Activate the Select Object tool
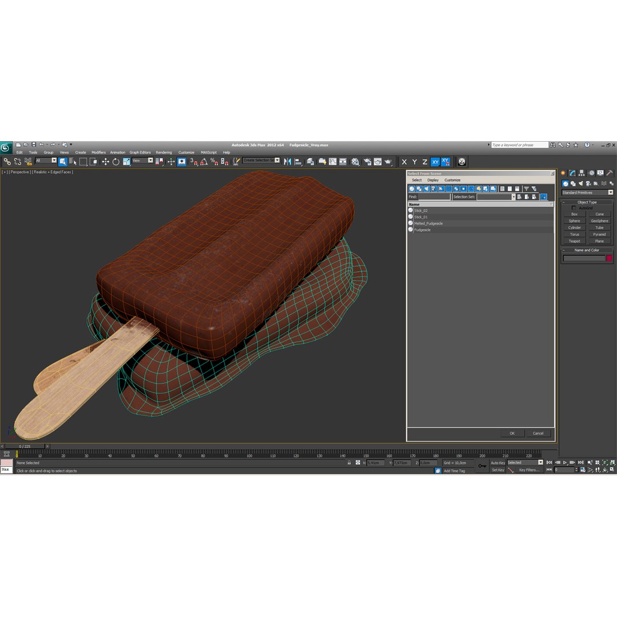Screen dimensions: 617x617 (x=63, y=161)
